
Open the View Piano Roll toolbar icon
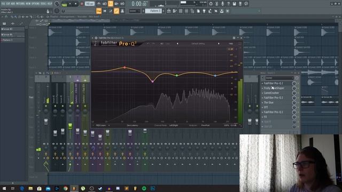(175, 11)
